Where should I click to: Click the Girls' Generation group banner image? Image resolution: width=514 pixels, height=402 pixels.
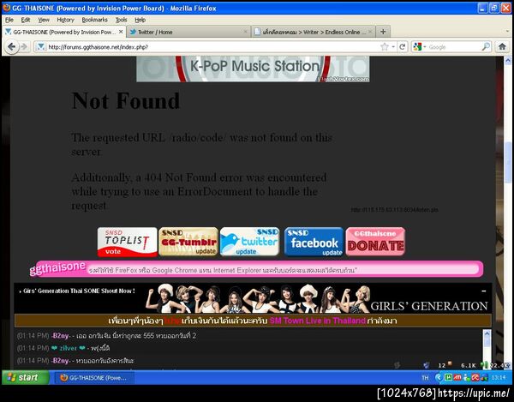pos(259,298)
